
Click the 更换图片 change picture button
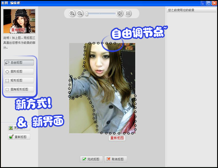point(19,128)
